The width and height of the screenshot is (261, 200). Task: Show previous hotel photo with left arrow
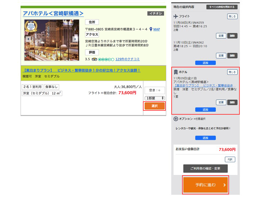pyautogui.click(x=28, y=39)
